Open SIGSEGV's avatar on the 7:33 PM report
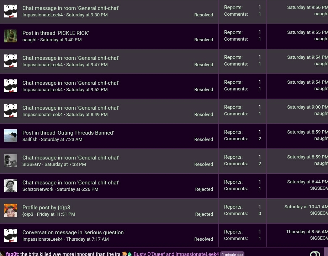This screenshot has height=256, width=328. pyautogui.click(x=11, y=161)
